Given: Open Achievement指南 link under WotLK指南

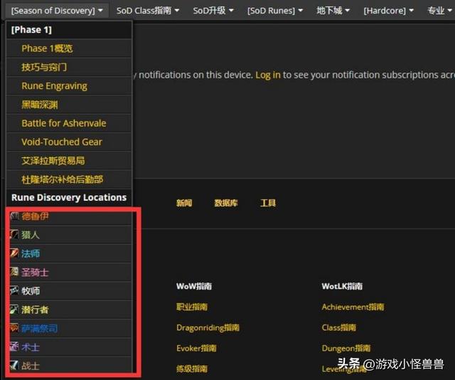Looking at the screenshot, I should pyautogui.click(x=353, y=307).
